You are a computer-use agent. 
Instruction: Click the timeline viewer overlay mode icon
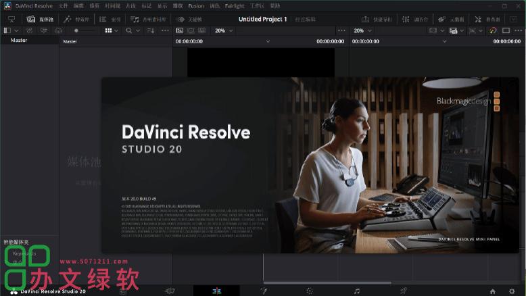[433, 30]
